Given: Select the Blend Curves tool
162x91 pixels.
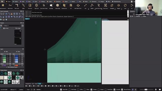Looking at the screenshot, I should [10, 6].
